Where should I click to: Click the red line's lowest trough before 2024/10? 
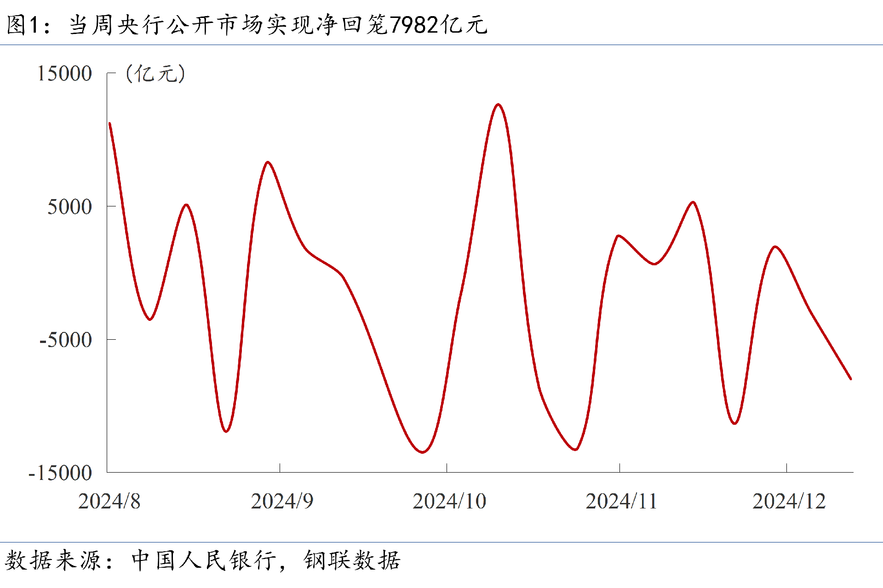pos(423,452)
